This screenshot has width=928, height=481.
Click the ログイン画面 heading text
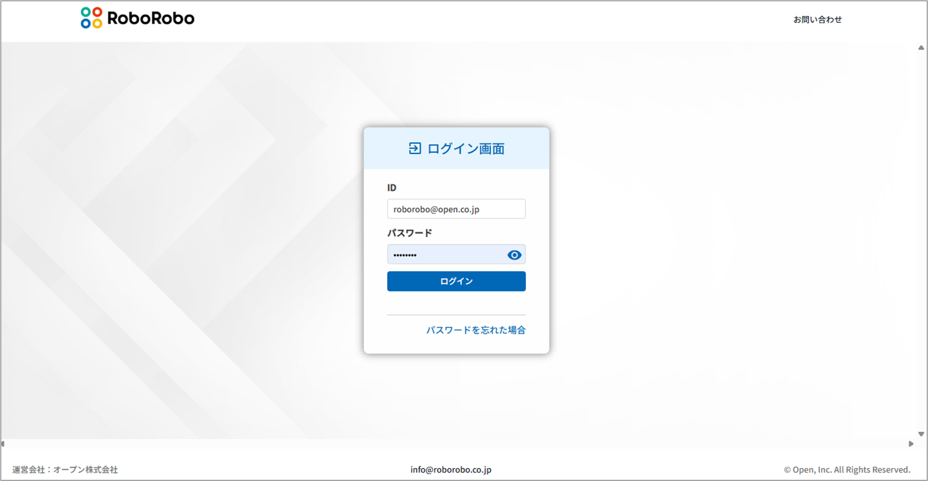pyautogui.click(x=466, y=148)
